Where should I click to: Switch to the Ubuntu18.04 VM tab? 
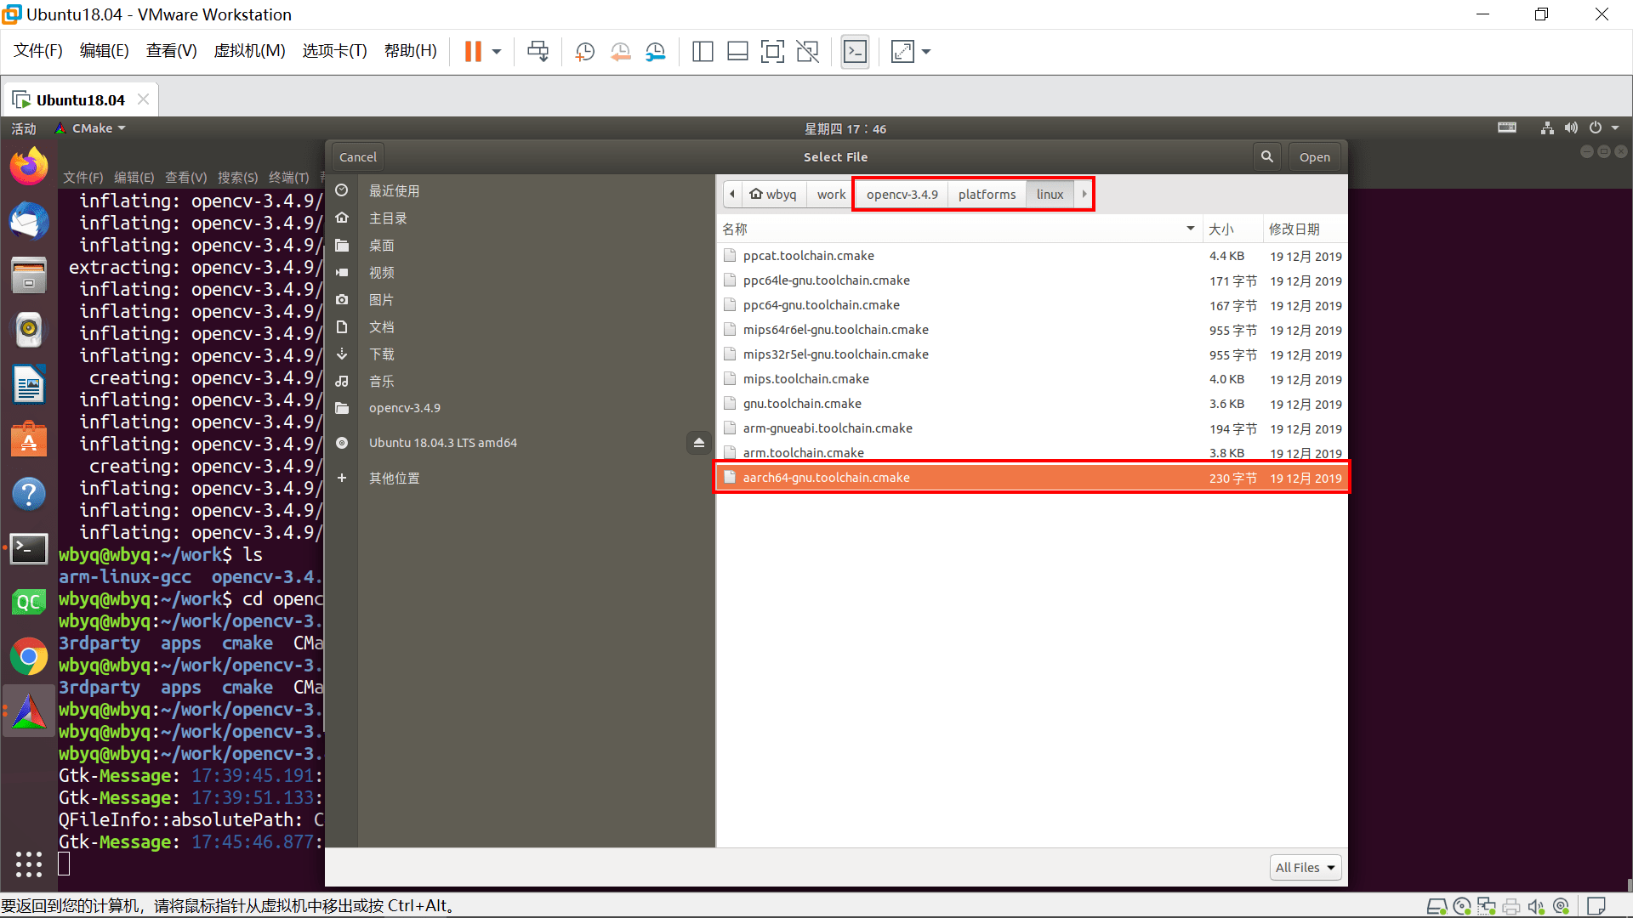(x=81, y=99)
